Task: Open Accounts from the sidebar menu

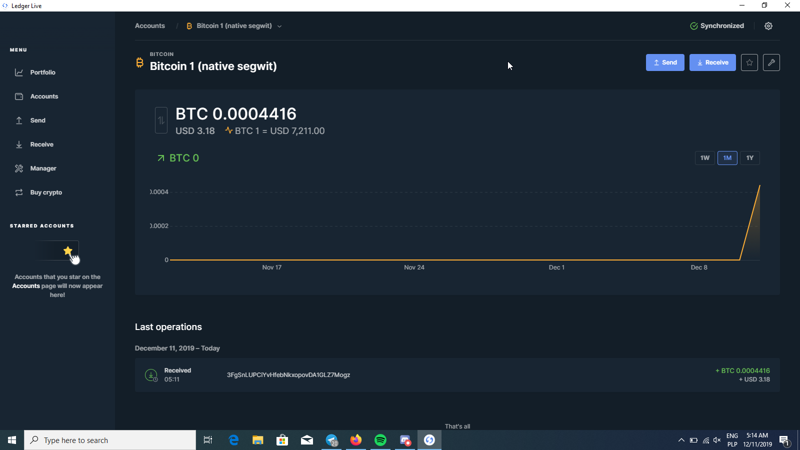Action: [44, 96]
